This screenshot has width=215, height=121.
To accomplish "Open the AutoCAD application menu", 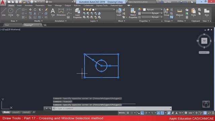I will [3, 3].
